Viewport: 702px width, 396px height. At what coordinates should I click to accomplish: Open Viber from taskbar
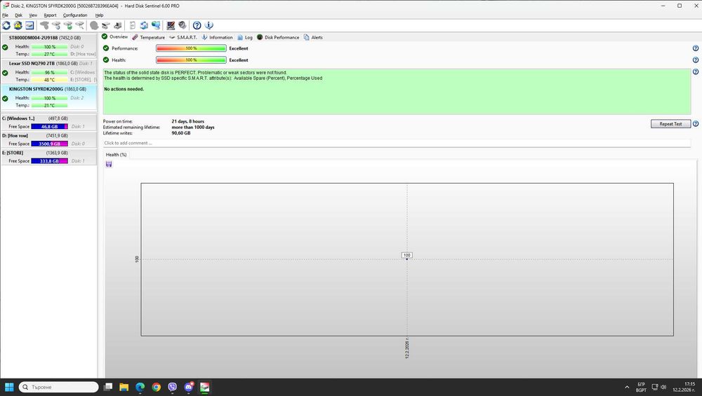click(173, 387)
